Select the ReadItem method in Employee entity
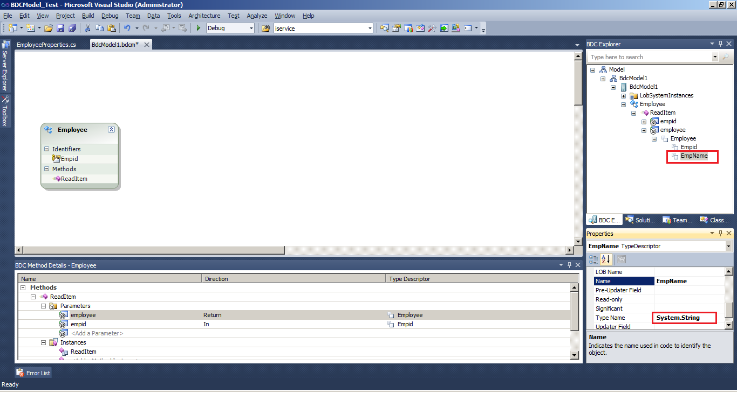Image resolution: width=737 pixels, height=393 pixels. click(74, 179)
